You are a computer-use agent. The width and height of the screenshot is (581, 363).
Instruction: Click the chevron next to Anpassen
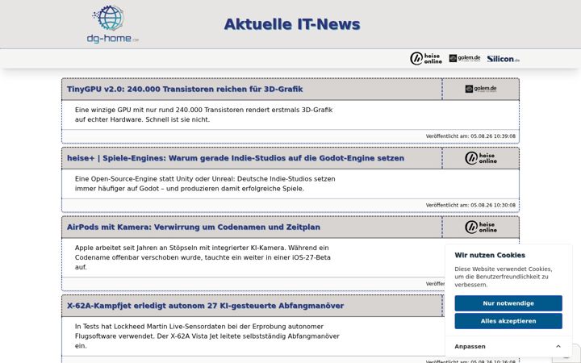point(558,347)
